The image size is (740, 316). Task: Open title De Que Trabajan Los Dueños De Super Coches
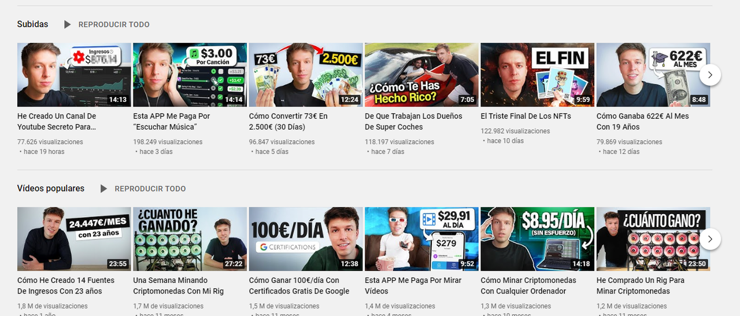[414, 122]
